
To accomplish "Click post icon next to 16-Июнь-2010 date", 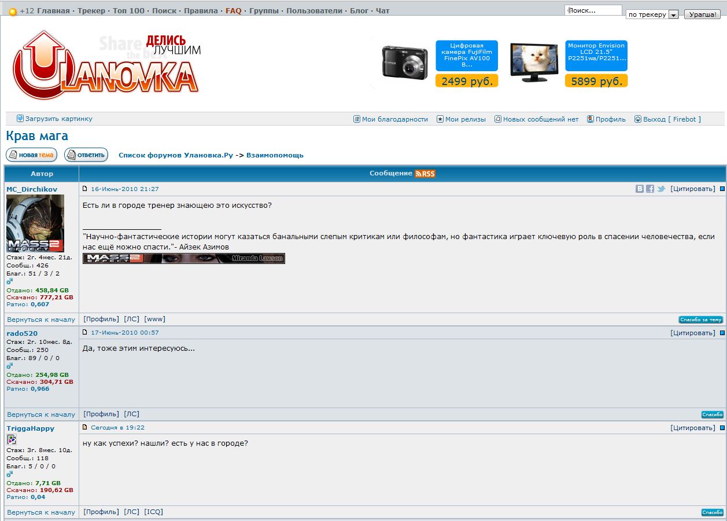I will coord(85,189).
